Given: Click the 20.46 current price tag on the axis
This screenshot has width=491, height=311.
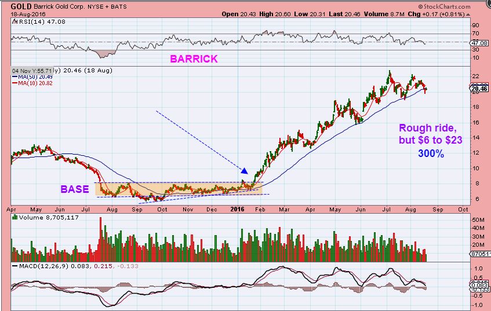Looking at the screenshot, I should point(479,89).
